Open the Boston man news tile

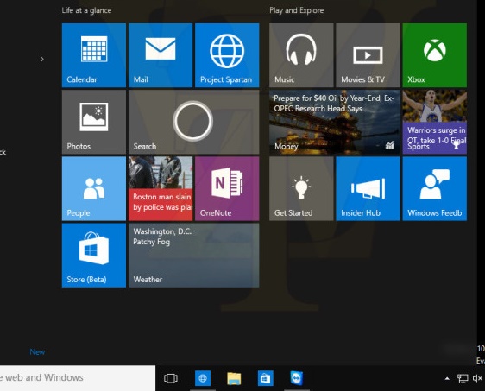tap(161, 188)
